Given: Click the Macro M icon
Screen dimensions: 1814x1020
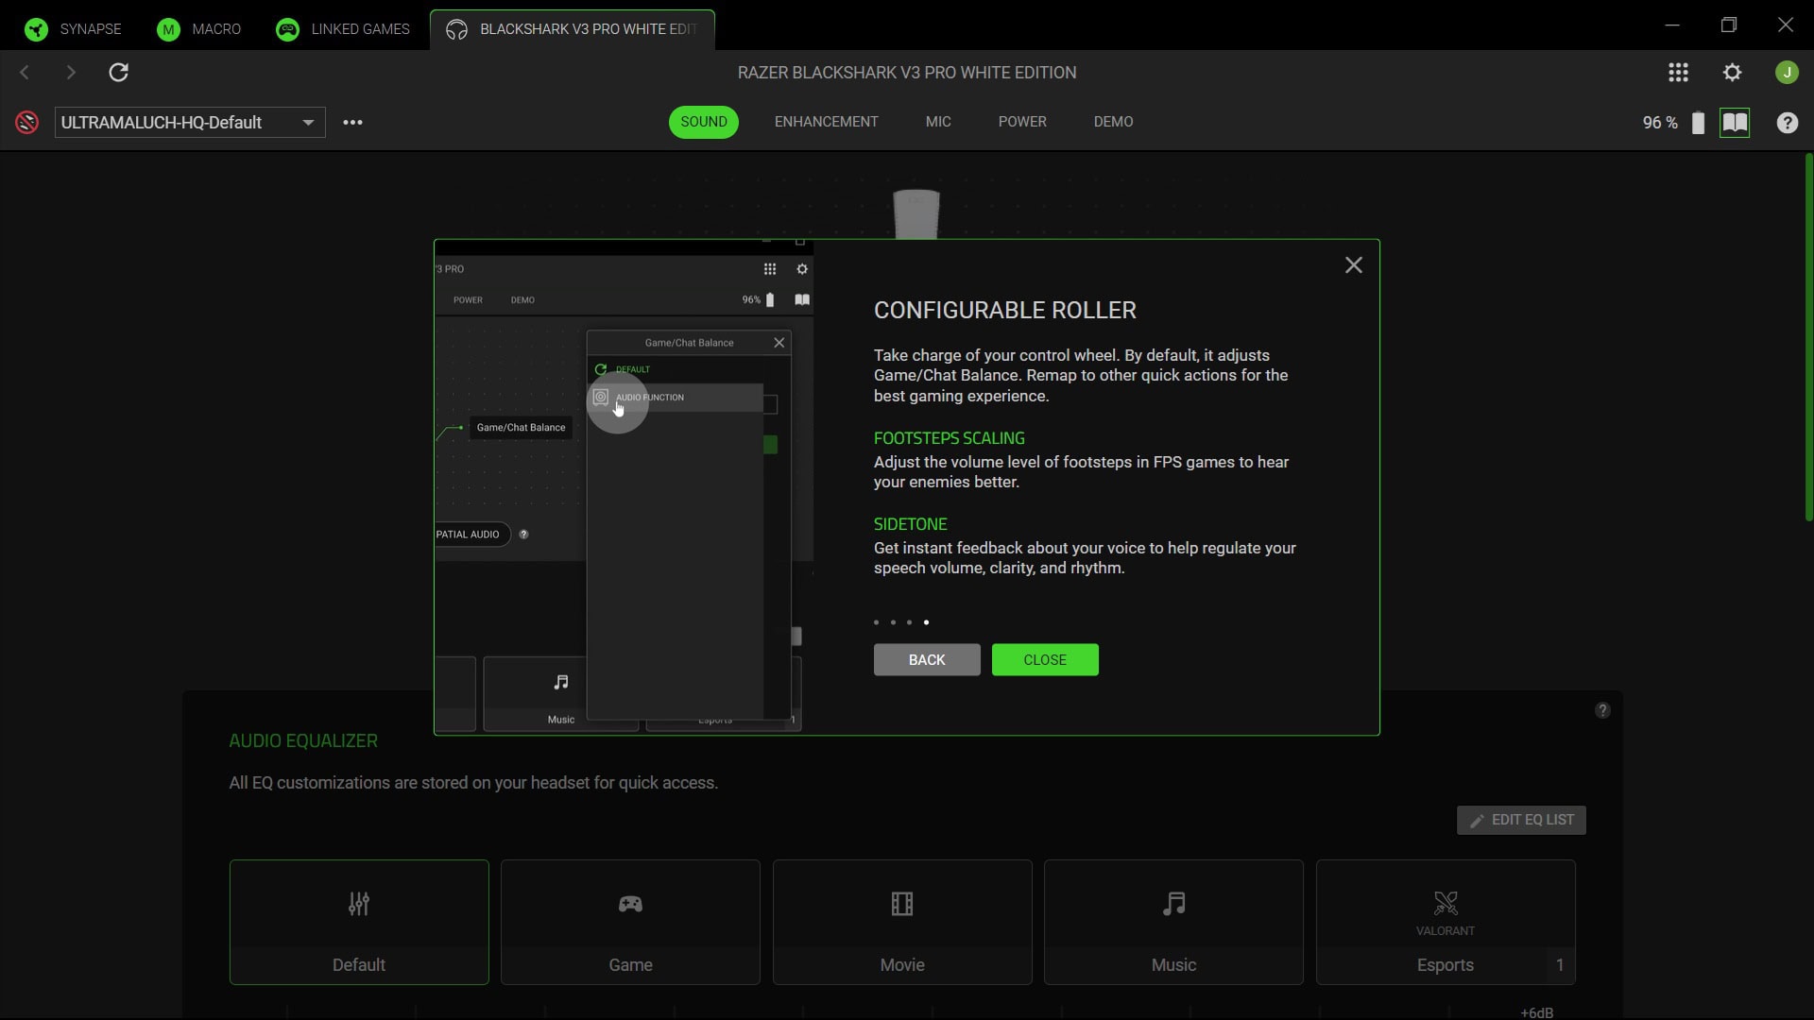Looking at the screenshot, I should [x=168, y=29].
